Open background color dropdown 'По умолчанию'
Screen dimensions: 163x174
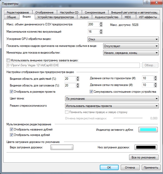[x=112, y=99]
